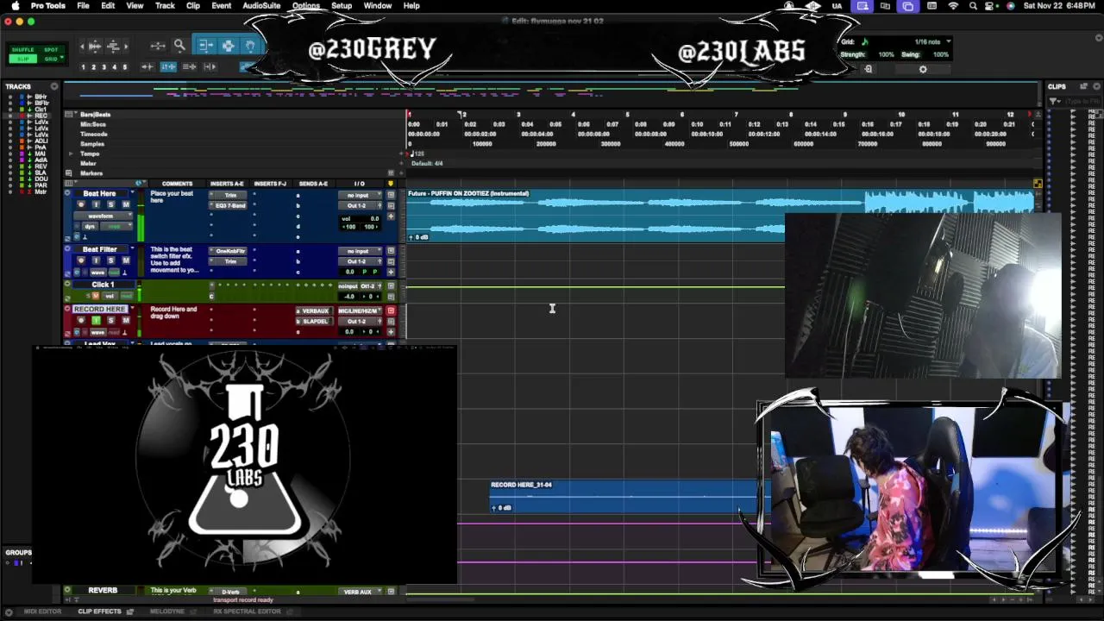This screenshot has width=1104, height=621.
Task: Open macOS Spotlight search
Action: click(x=973, y=6)
